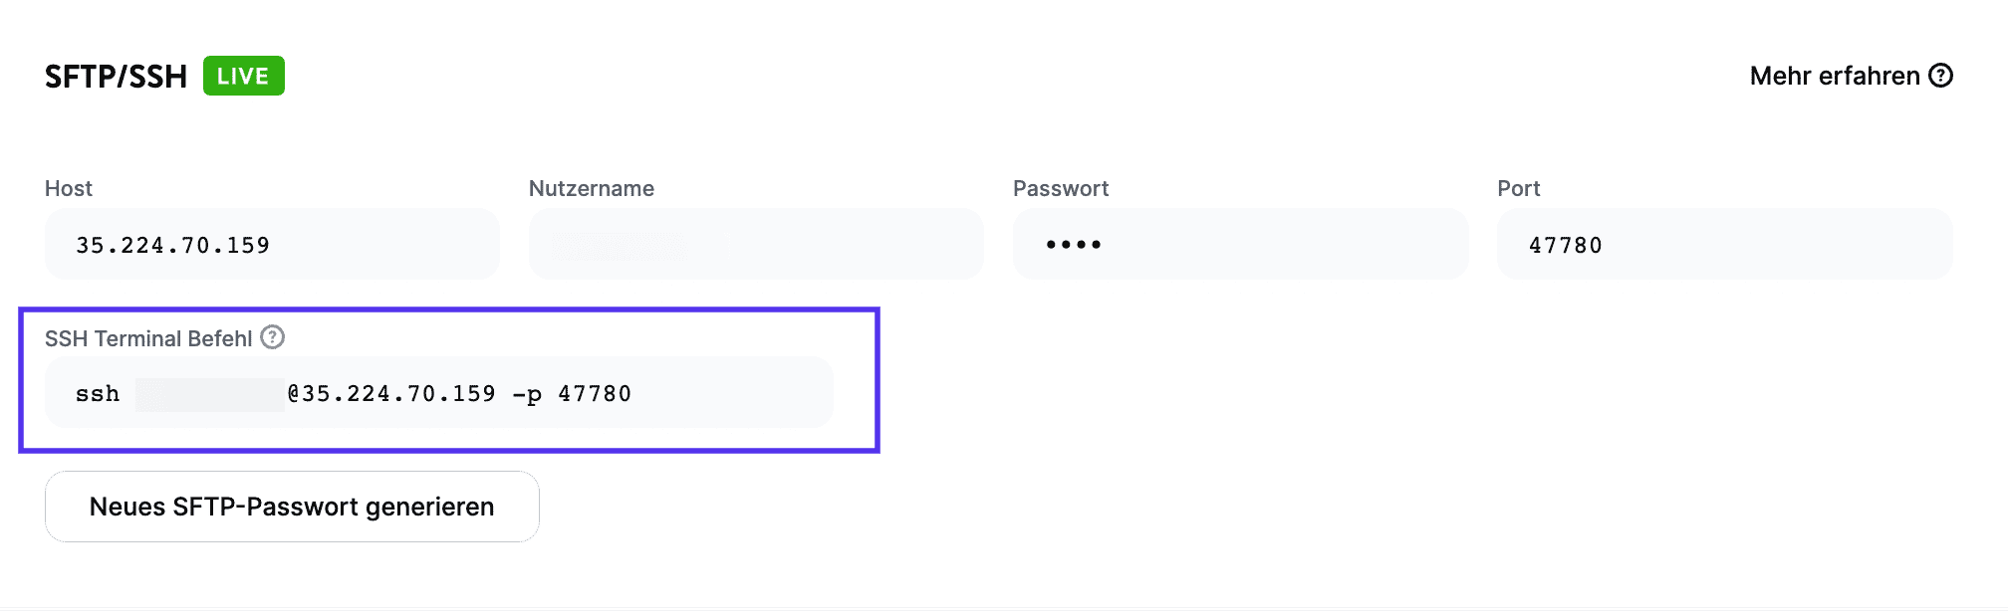Viewport: 2008px width, 615px height.
Task: Click the SFTP/SSH section heading
Action: [116, 77]
